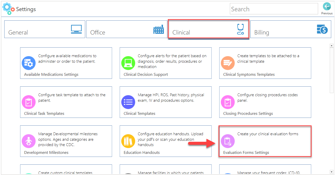
Task: Click the 'Previous' label under the arrow
Action: point(327,13)
